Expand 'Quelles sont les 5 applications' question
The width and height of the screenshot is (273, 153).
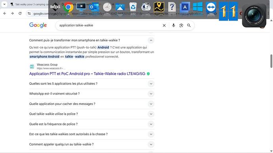[151, 84]
